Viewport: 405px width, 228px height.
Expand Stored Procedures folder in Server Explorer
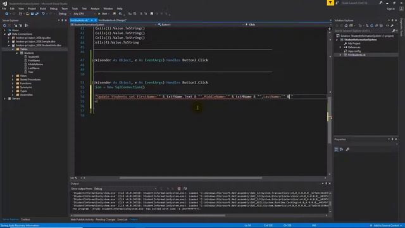coord(13,80)
